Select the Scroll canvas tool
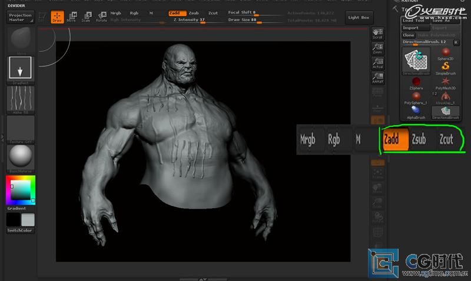 tap(377, 34)
